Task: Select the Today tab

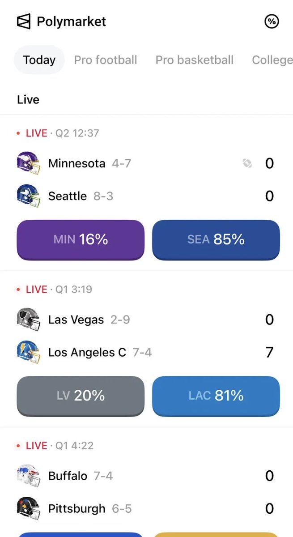Action: click(39, 60)
